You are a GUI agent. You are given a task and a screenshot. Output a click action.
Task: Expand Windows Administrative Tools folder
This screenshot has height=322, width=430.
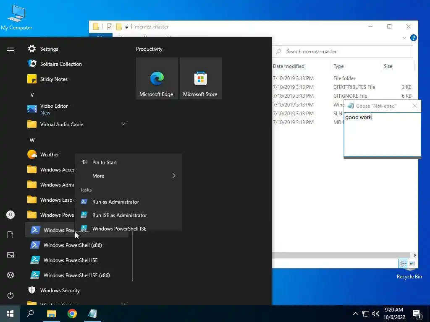pyautogui.click(x=50, y=185)
